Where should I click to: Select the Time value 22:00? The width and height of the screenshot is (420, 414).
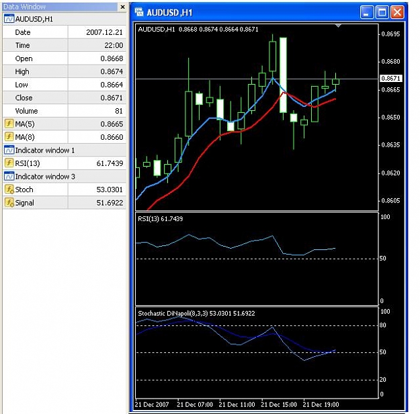coord(114,45)
